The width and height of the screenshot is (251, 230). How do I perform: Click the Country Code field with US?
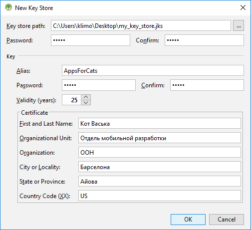[x=160, y=196]
